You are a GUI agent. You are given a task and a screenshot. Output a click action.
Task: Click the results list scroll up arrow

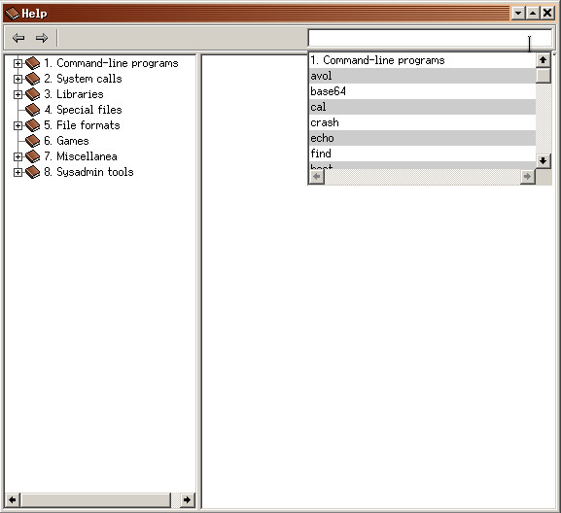point(543,60)
